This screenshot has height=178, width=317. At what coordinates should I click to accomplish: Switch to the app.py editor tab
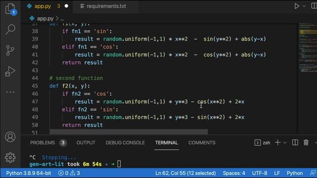[43, 6]
